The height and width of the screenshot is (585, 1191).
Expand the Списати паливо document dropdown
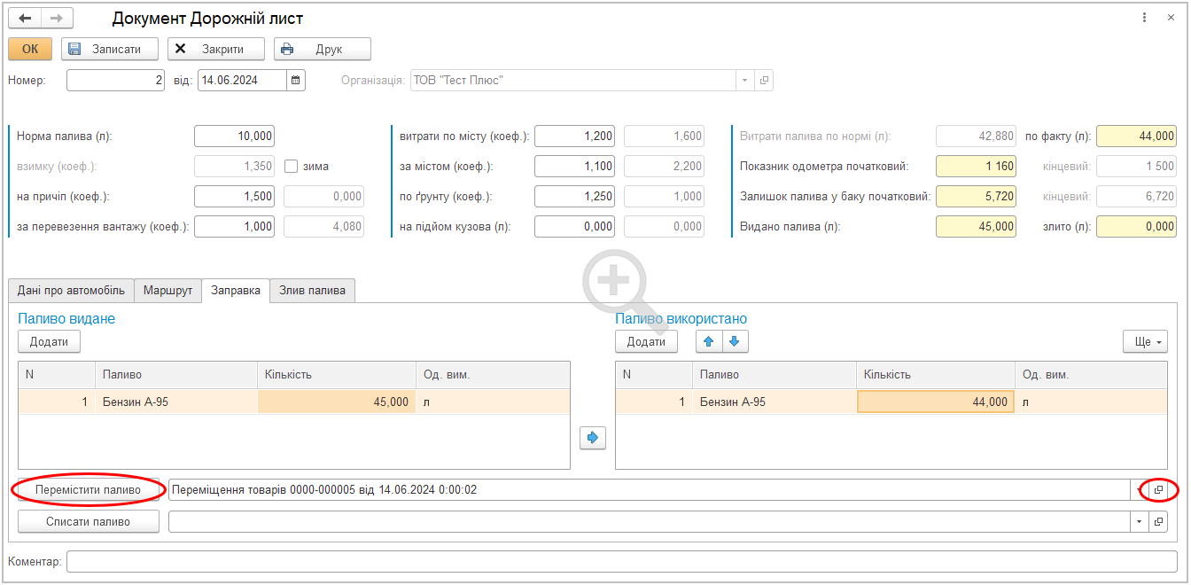tap(1139, 522)
